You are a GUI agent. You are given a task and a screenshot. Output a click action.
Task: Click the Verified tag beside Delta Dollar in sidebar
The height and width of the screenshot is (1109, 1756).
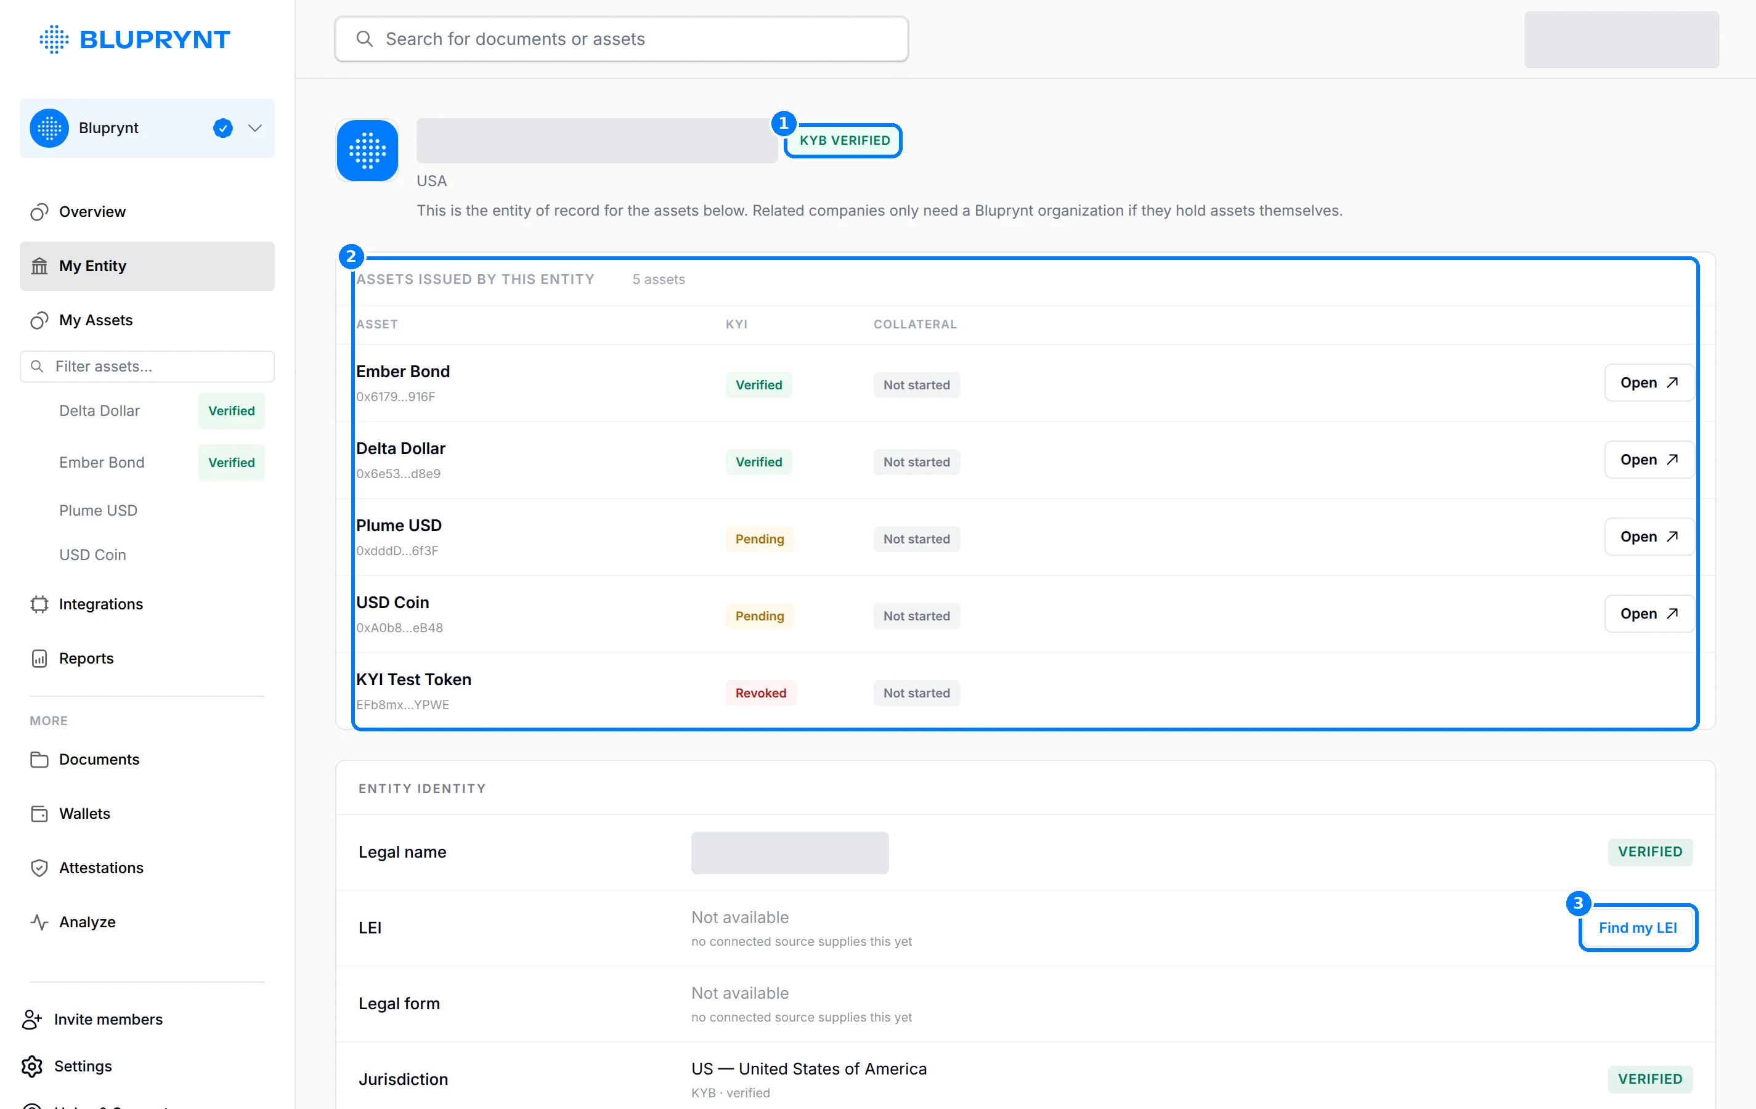(231, 410)
